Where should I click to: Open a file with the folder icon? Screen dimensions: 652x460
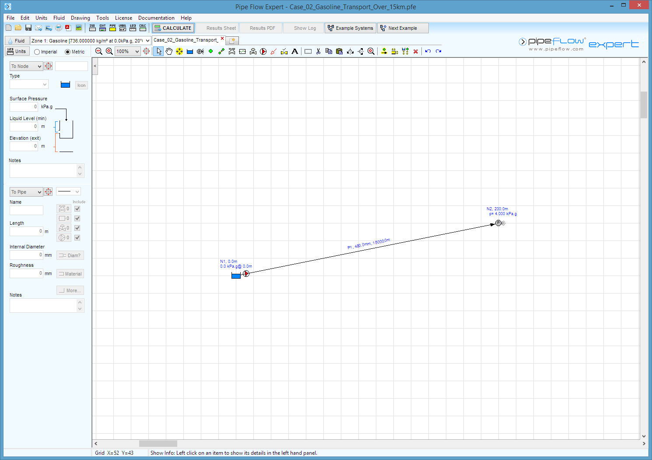18,28
